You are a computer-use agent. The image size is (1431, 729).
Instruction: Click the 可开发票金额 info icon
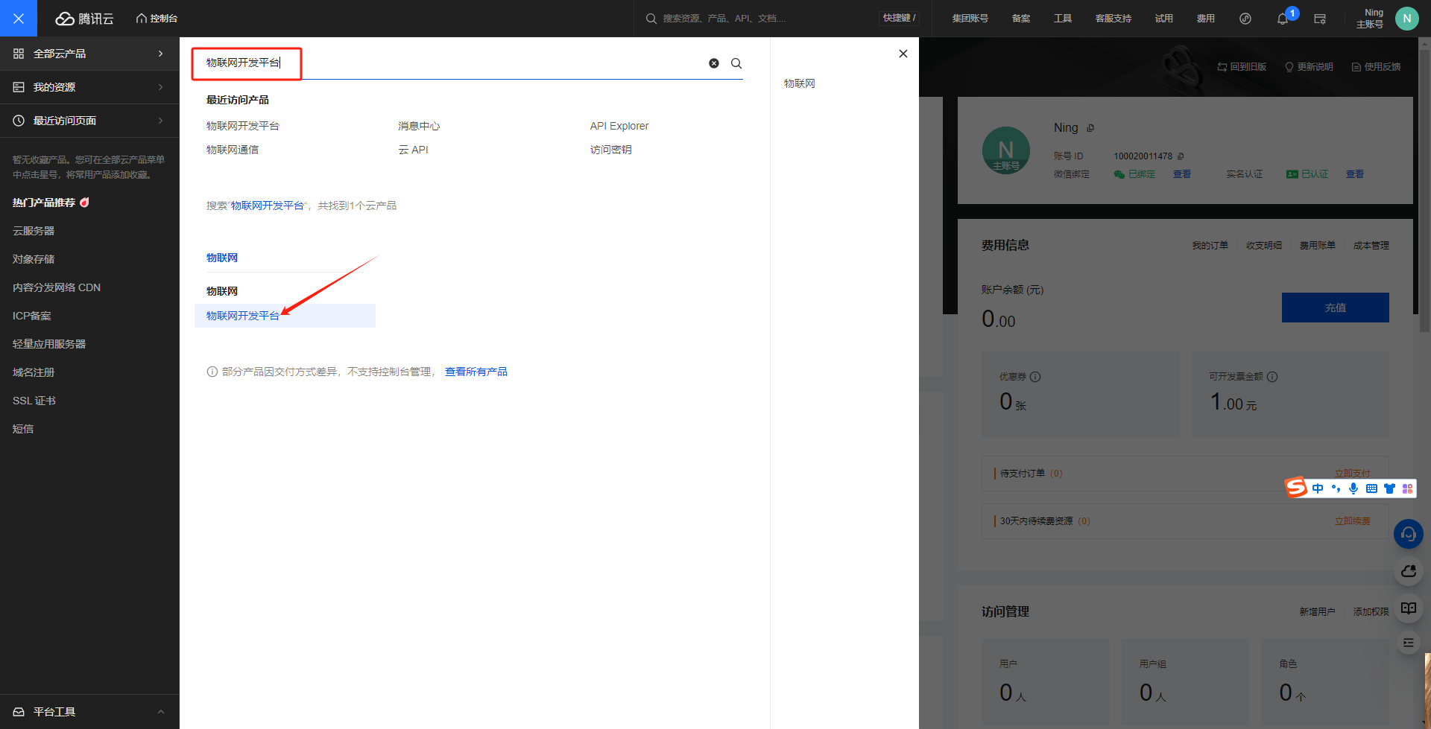pyautogui.click(x=1272, y=377)
